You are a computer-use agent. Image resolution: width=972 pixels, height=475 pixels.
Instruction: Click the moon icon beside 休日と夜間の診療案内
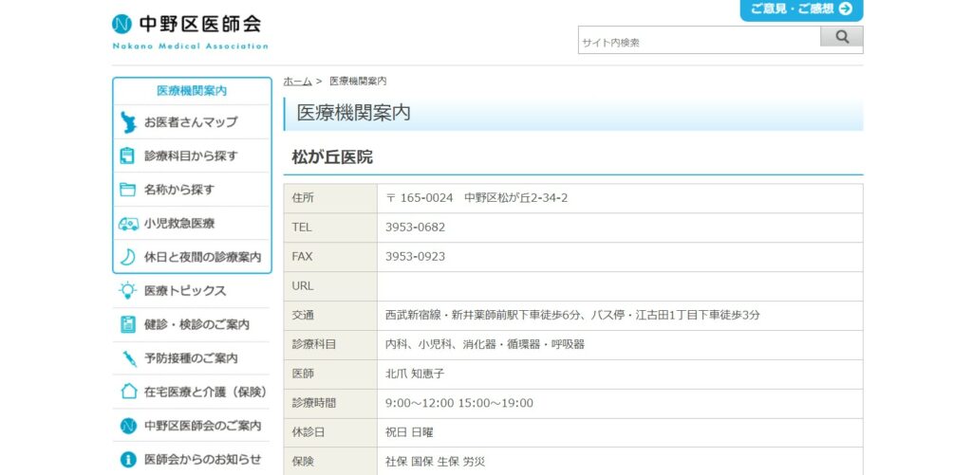(128, 257)
